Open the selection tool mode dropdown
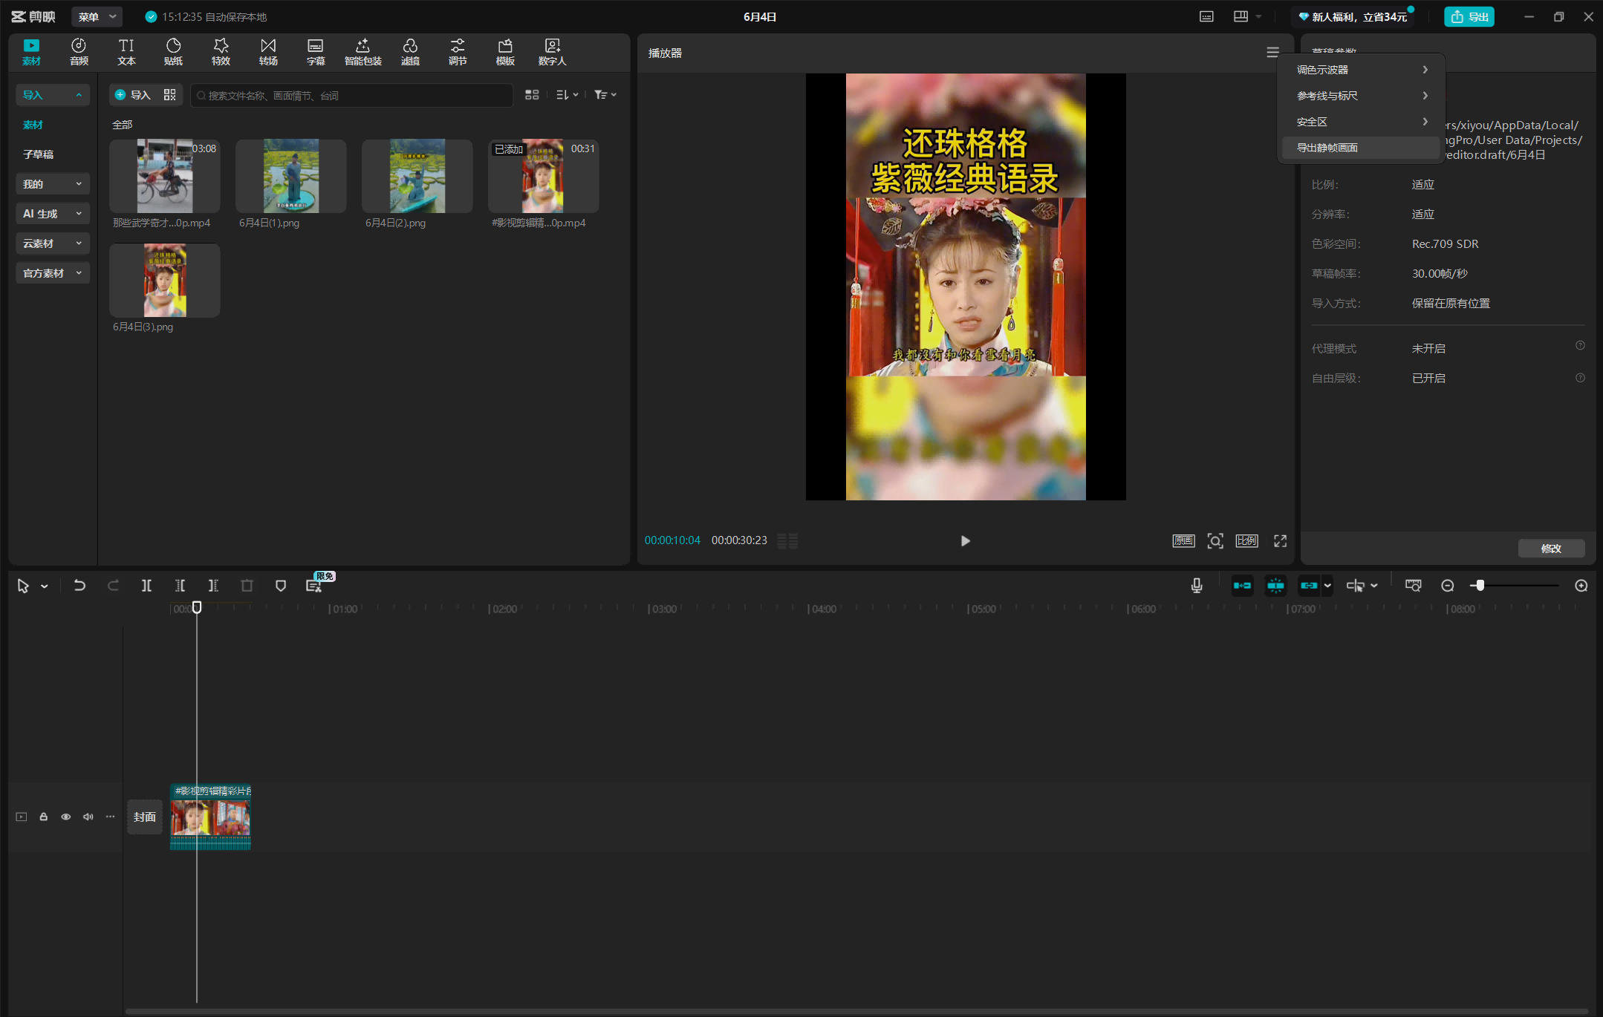 tap(45, 586)
